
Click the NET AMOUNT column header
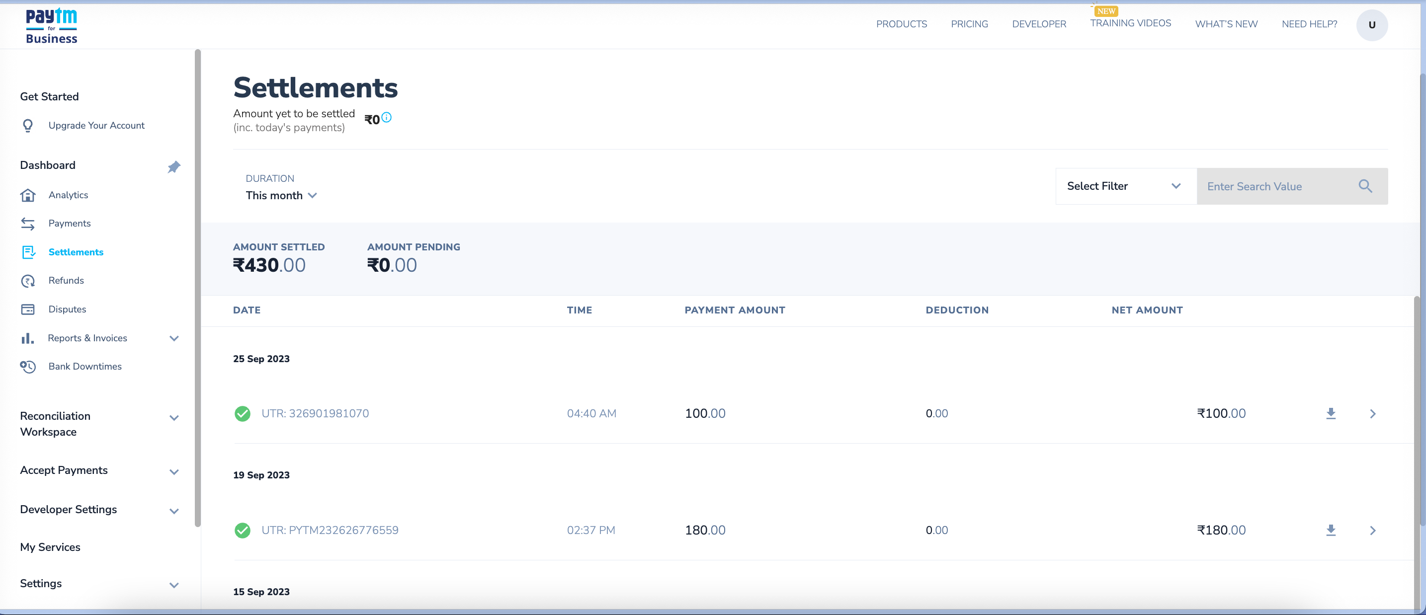1147,310
